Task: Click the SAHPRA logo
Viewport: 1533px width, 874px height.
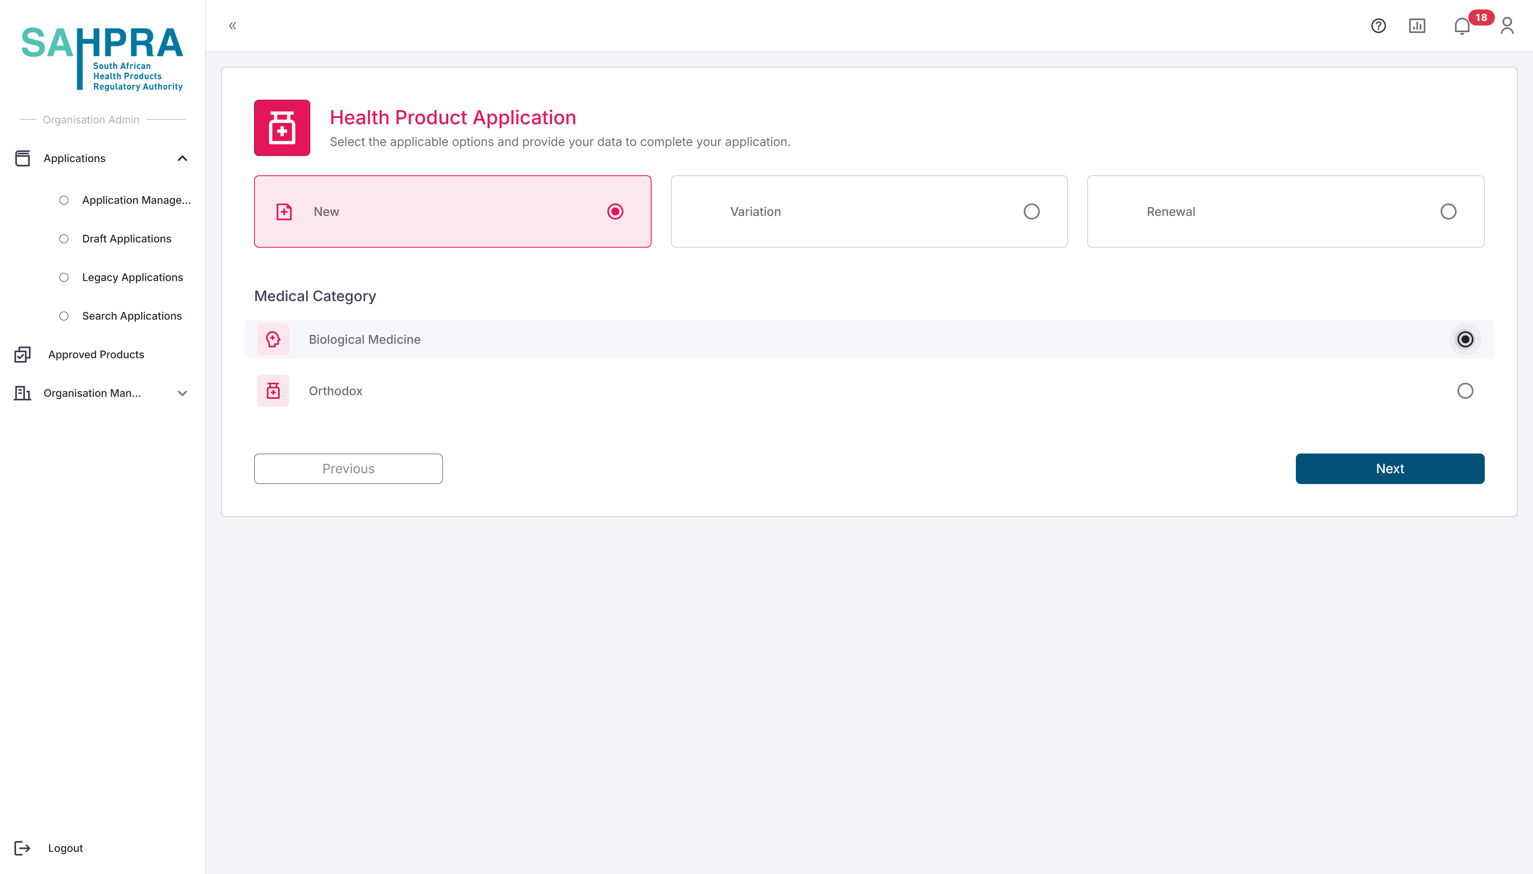Action: click(102, 59)
